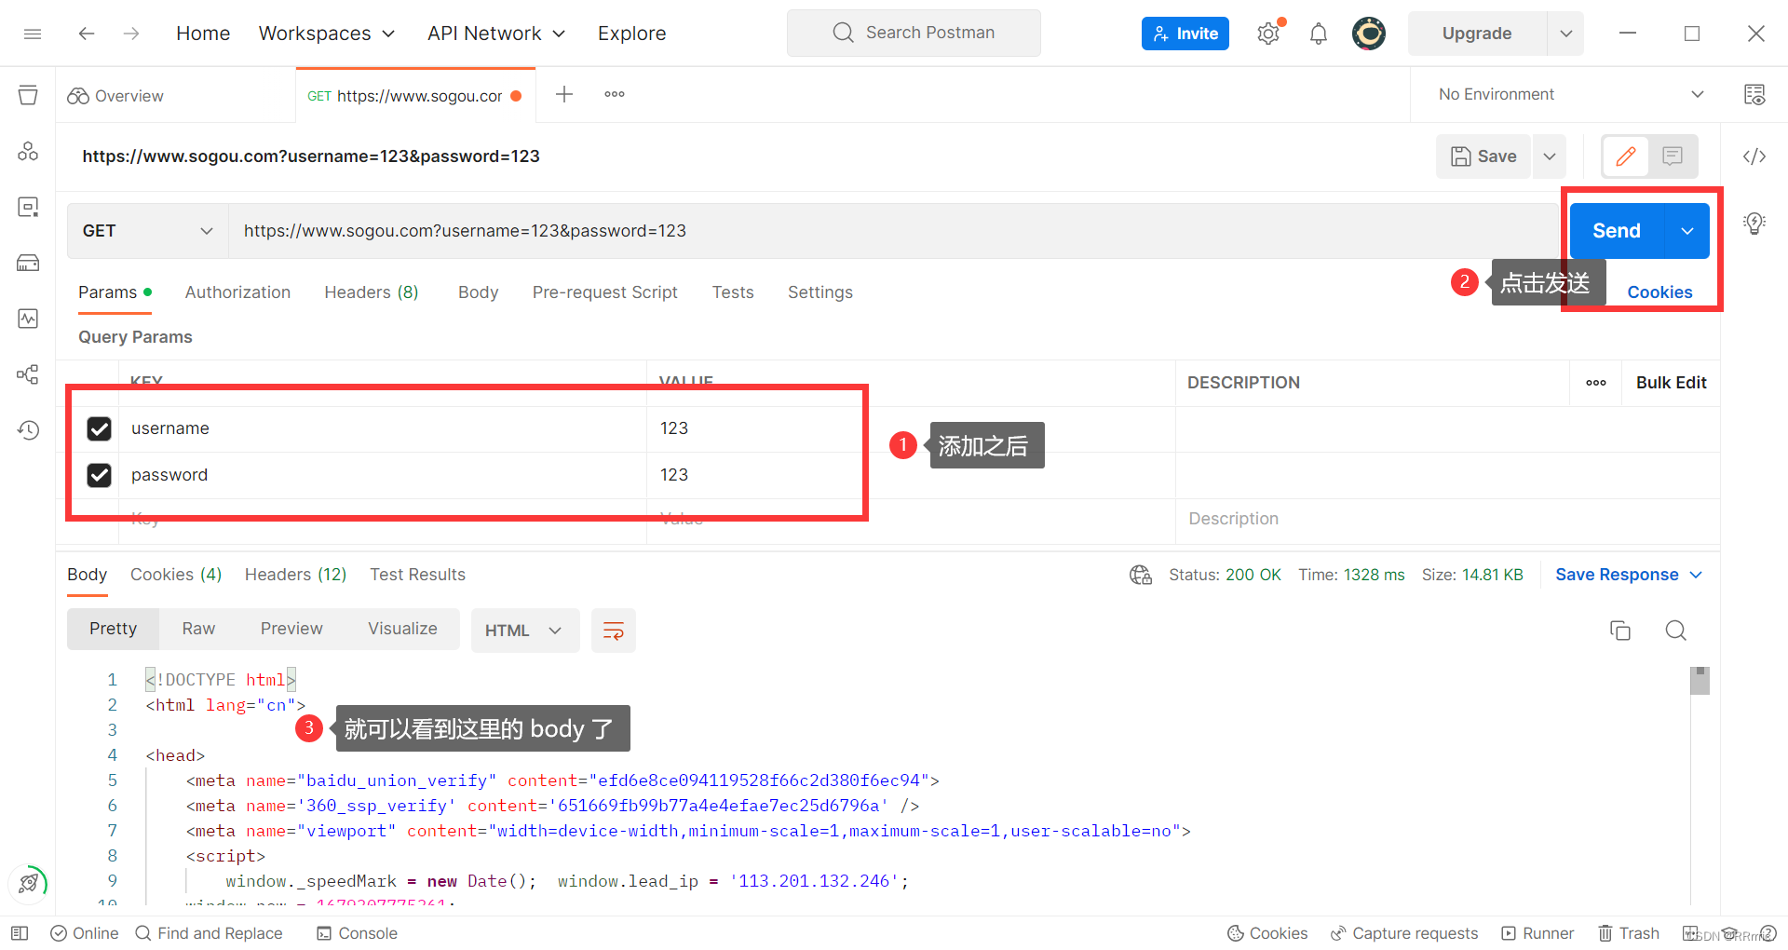This screenshot has width=1788, height=950.
Task: Uncheck the username param checkbox
Action: click(x=99, y=428)
